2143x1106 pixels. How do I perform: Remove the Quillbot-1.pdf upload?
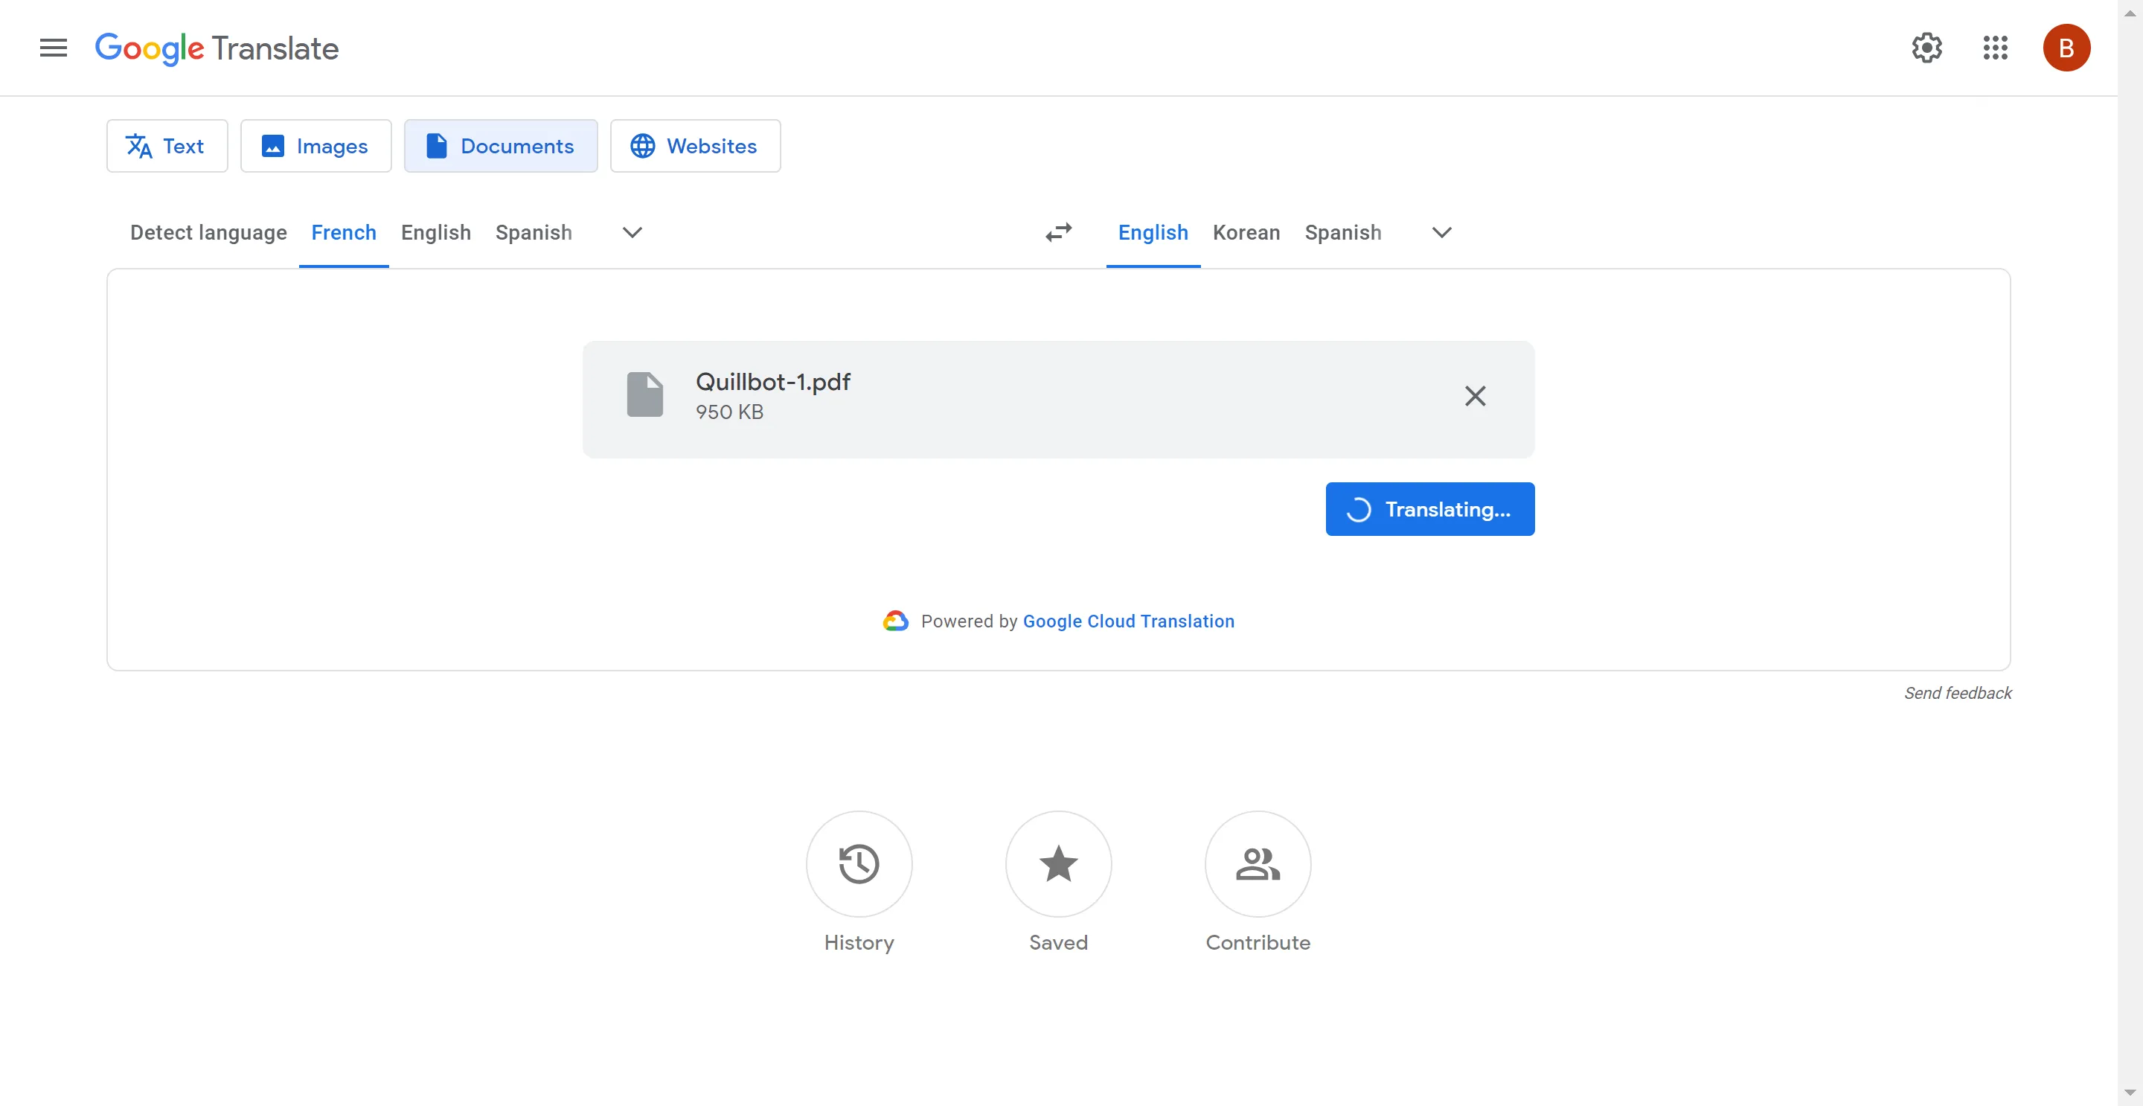click(1475, 396)
